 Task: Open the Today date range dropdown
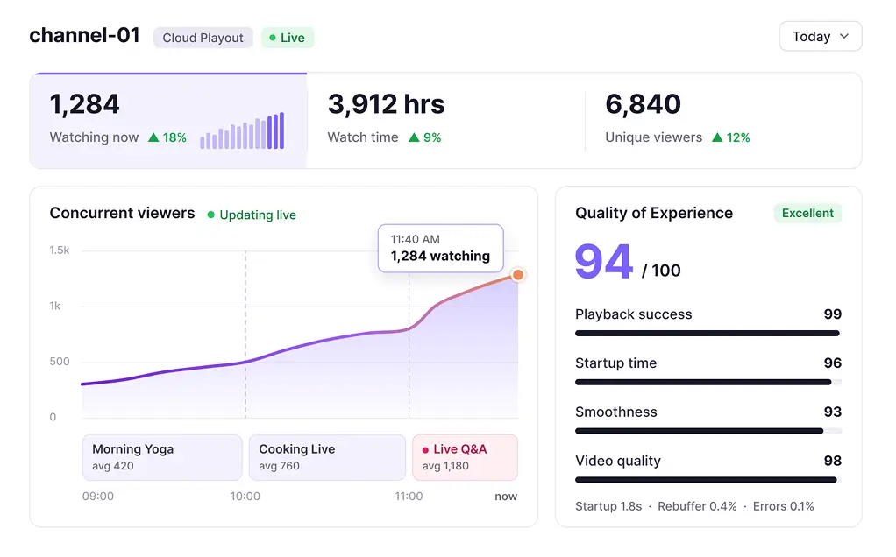[820, 37]
